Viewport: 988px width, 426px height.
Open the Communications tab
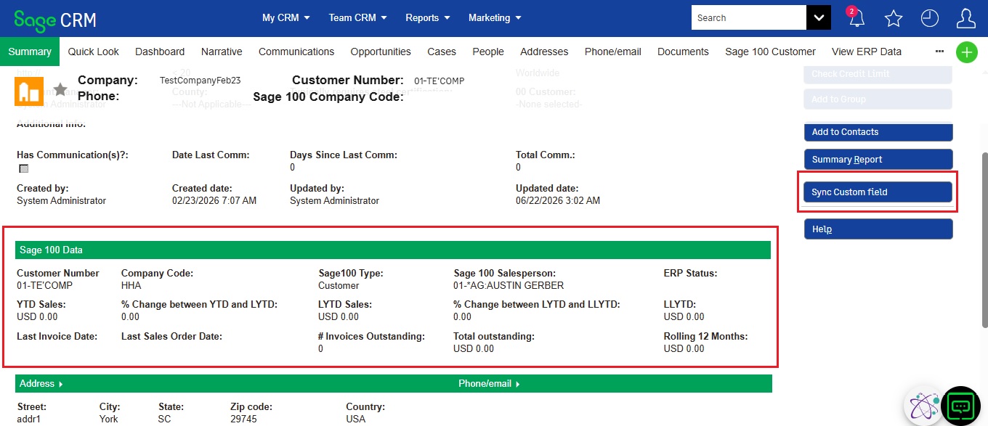(296, 52)
